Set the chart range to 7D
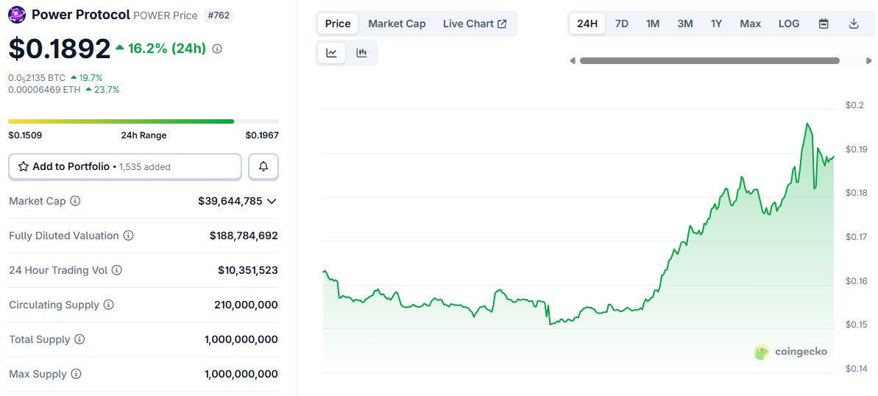The height and width of the screenshot is (396, 878). point(622,24)
